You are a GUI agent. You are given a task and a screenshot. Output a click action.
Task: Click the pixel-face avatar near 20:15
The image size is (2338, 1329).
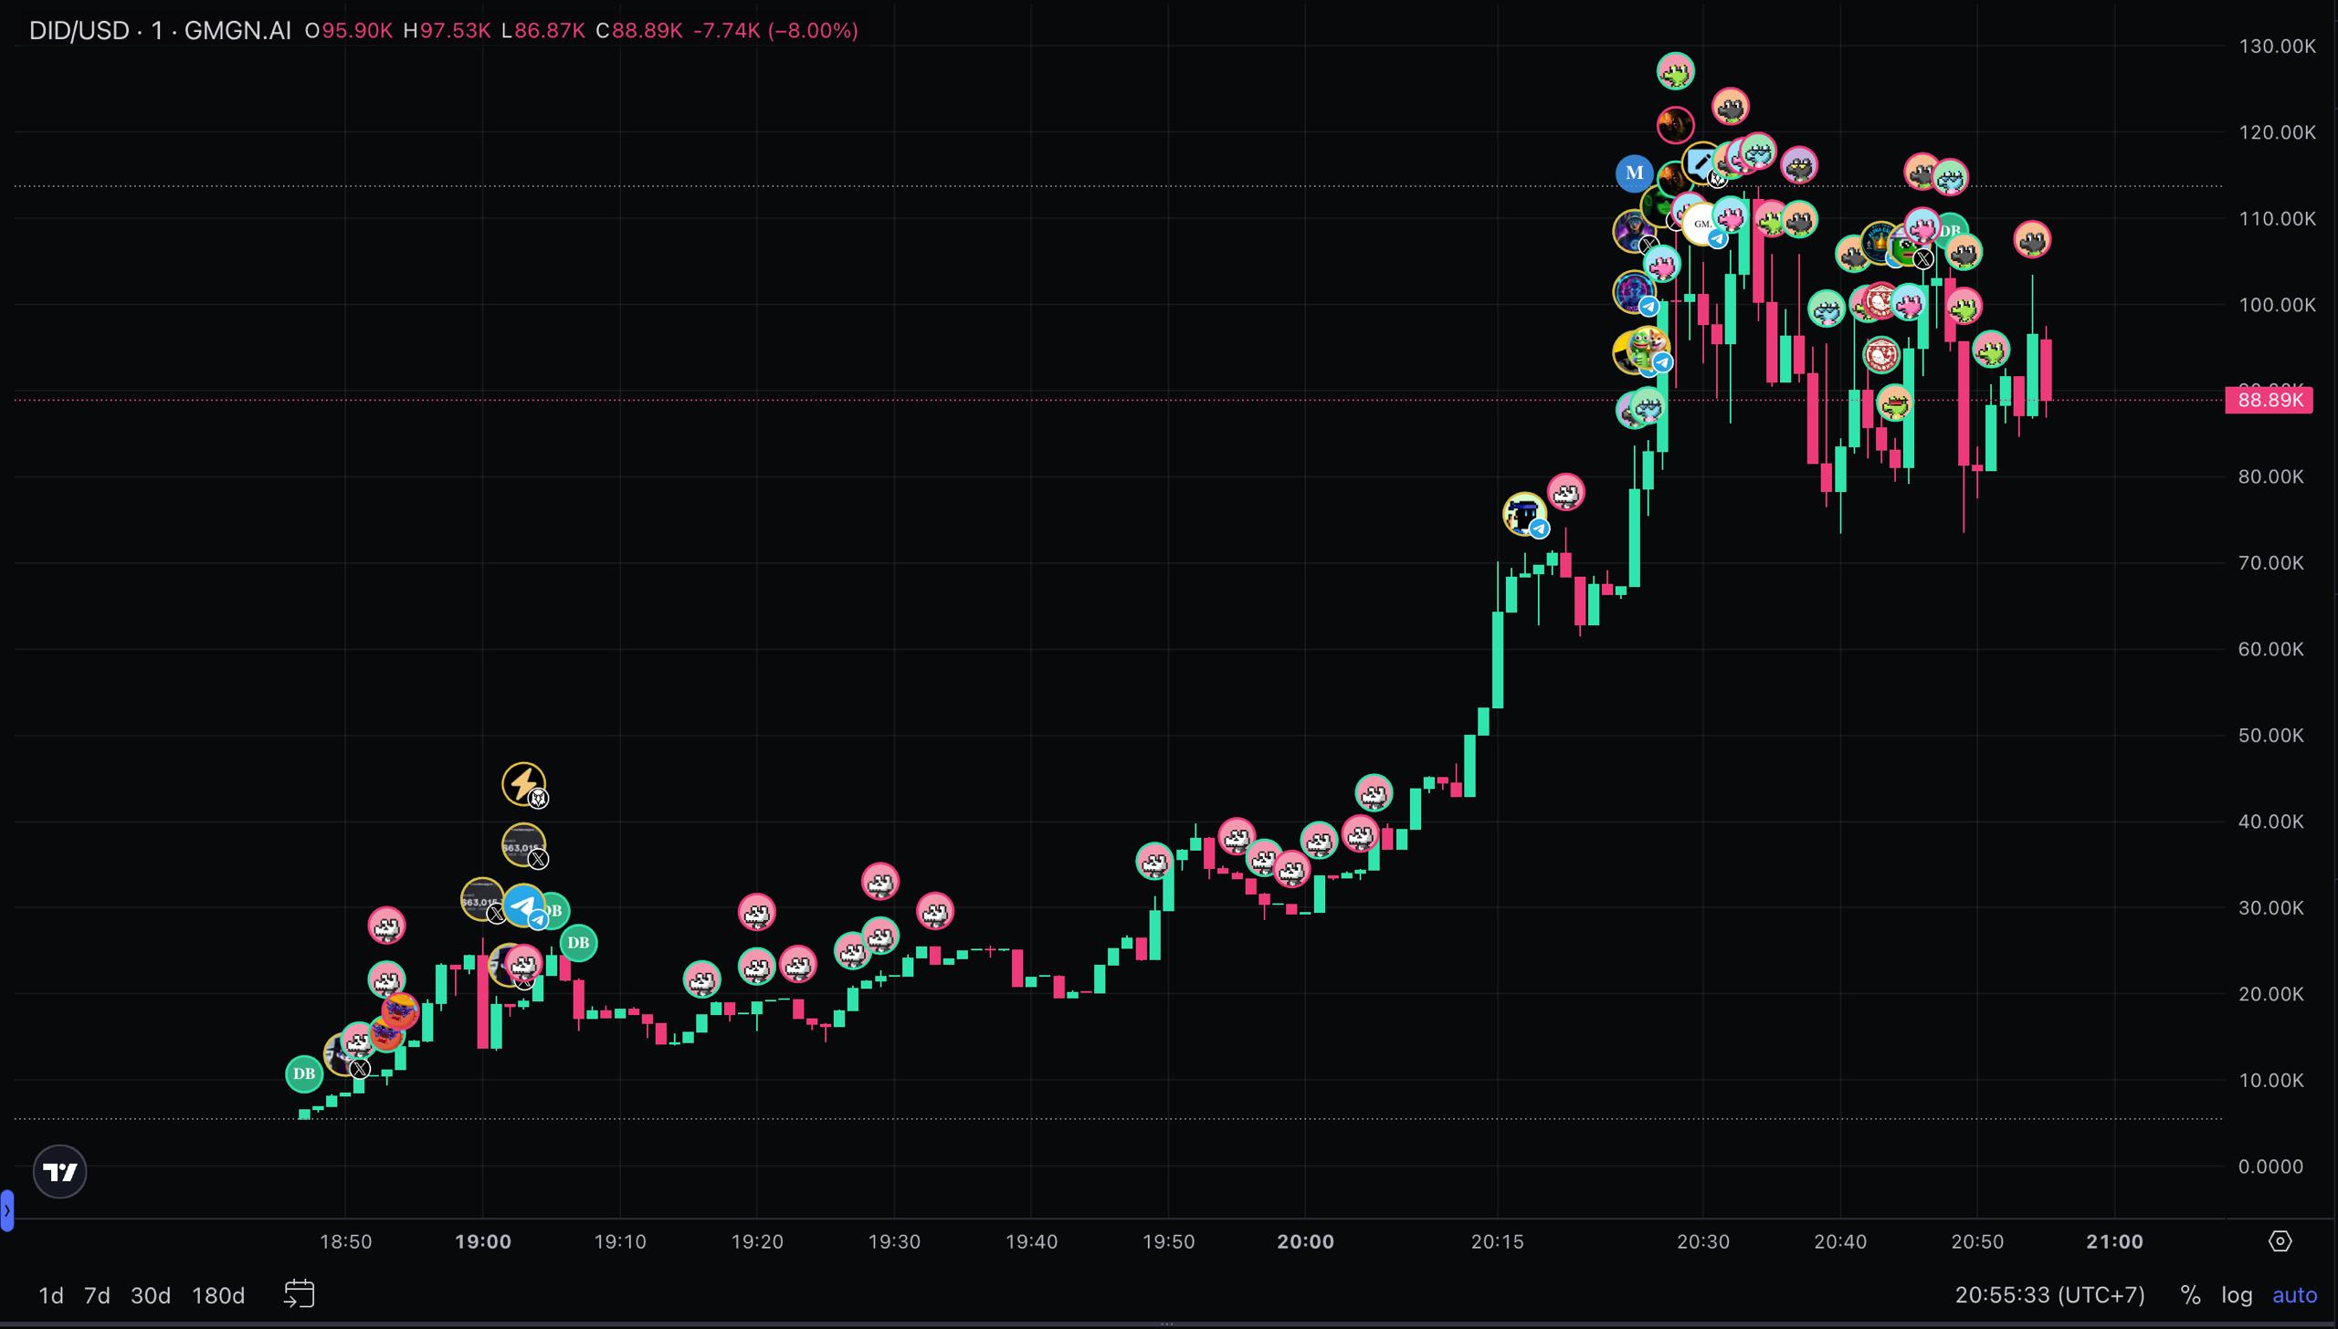pyautogui.click(x=1523, y=514)
